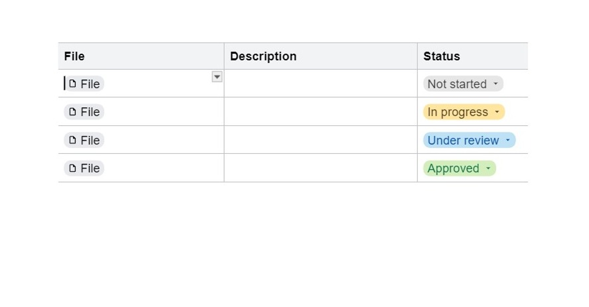Click the file icon in the fourth row
This screenshot has height=307, width=589.
[x=72, y=169]
